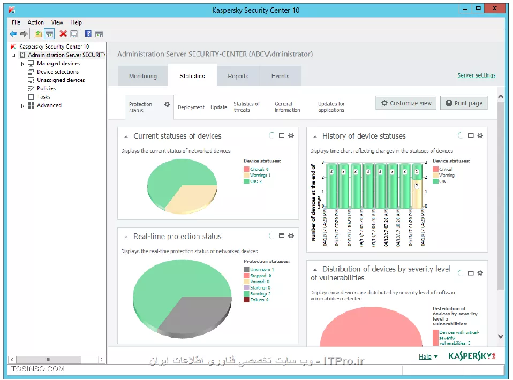
Task: Open the Help dropdown at bottom right
Action: 428,356
